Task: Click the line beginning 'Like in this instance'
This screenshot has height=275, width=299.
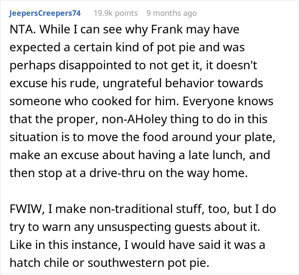Action: [137, 245]
